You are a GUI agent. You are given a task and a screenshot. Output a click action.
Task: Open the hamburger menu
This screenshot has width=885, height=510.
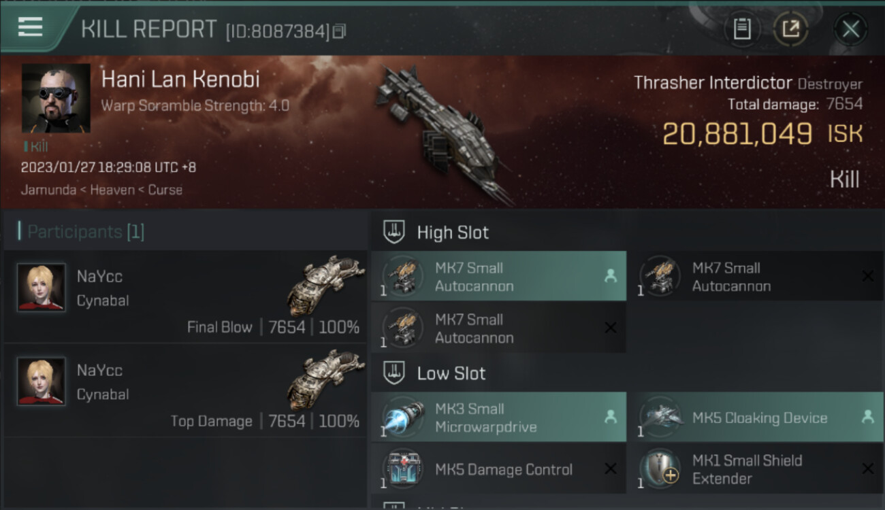31,27
